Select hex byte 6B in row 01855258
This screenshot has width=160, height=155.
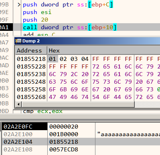(63, 89)
